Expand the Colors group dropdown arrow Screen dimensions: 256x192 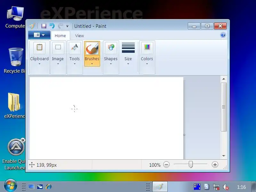[x=147, y=64]
